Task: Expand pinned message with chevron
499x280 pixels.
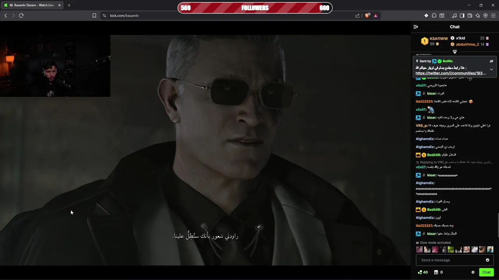Action: 491,70
